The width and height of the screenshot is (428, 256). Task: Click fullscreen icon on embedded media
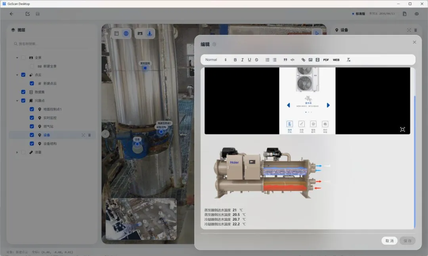[x=402, y=129]
